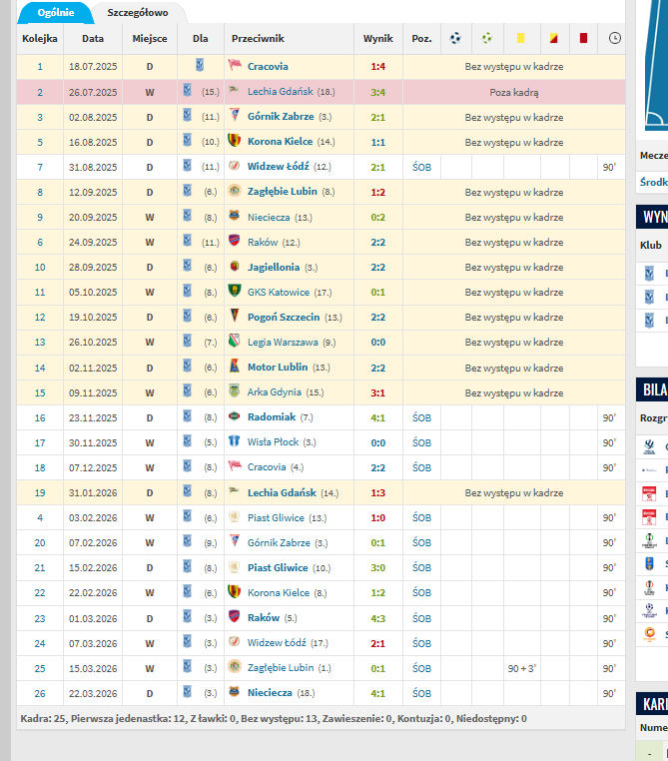Click Cracovia crest in matchday 18 row

click(235, 466)
